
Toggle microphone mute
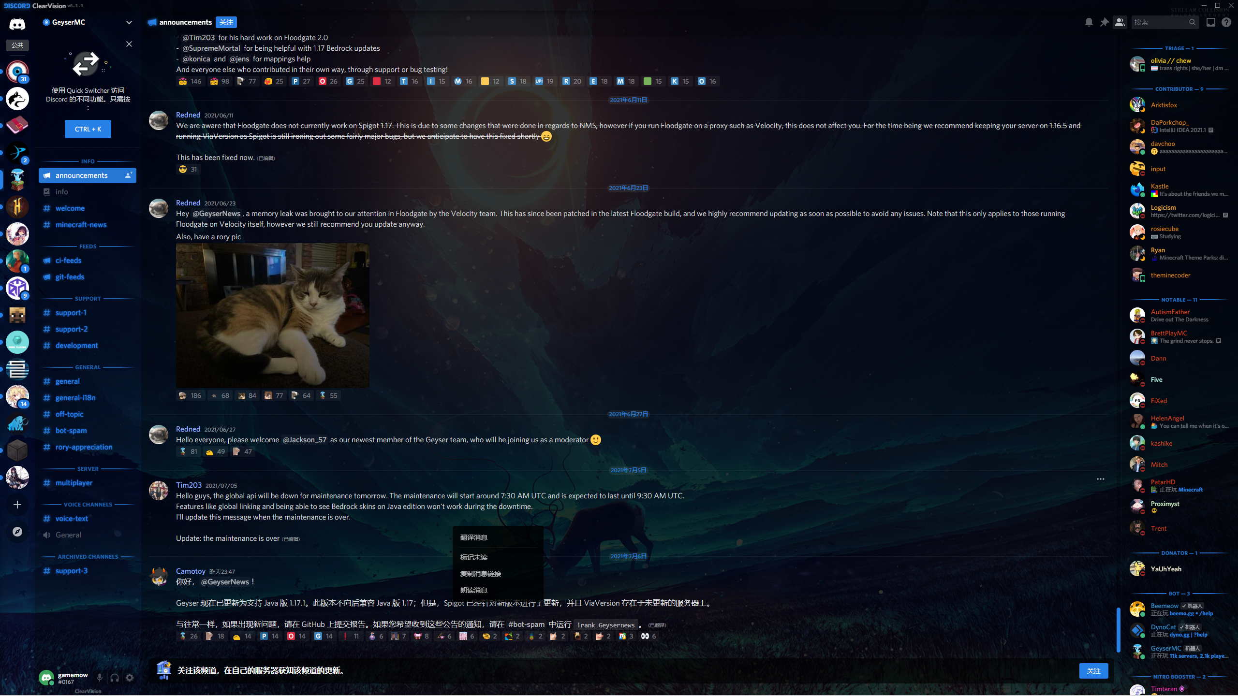99,678
